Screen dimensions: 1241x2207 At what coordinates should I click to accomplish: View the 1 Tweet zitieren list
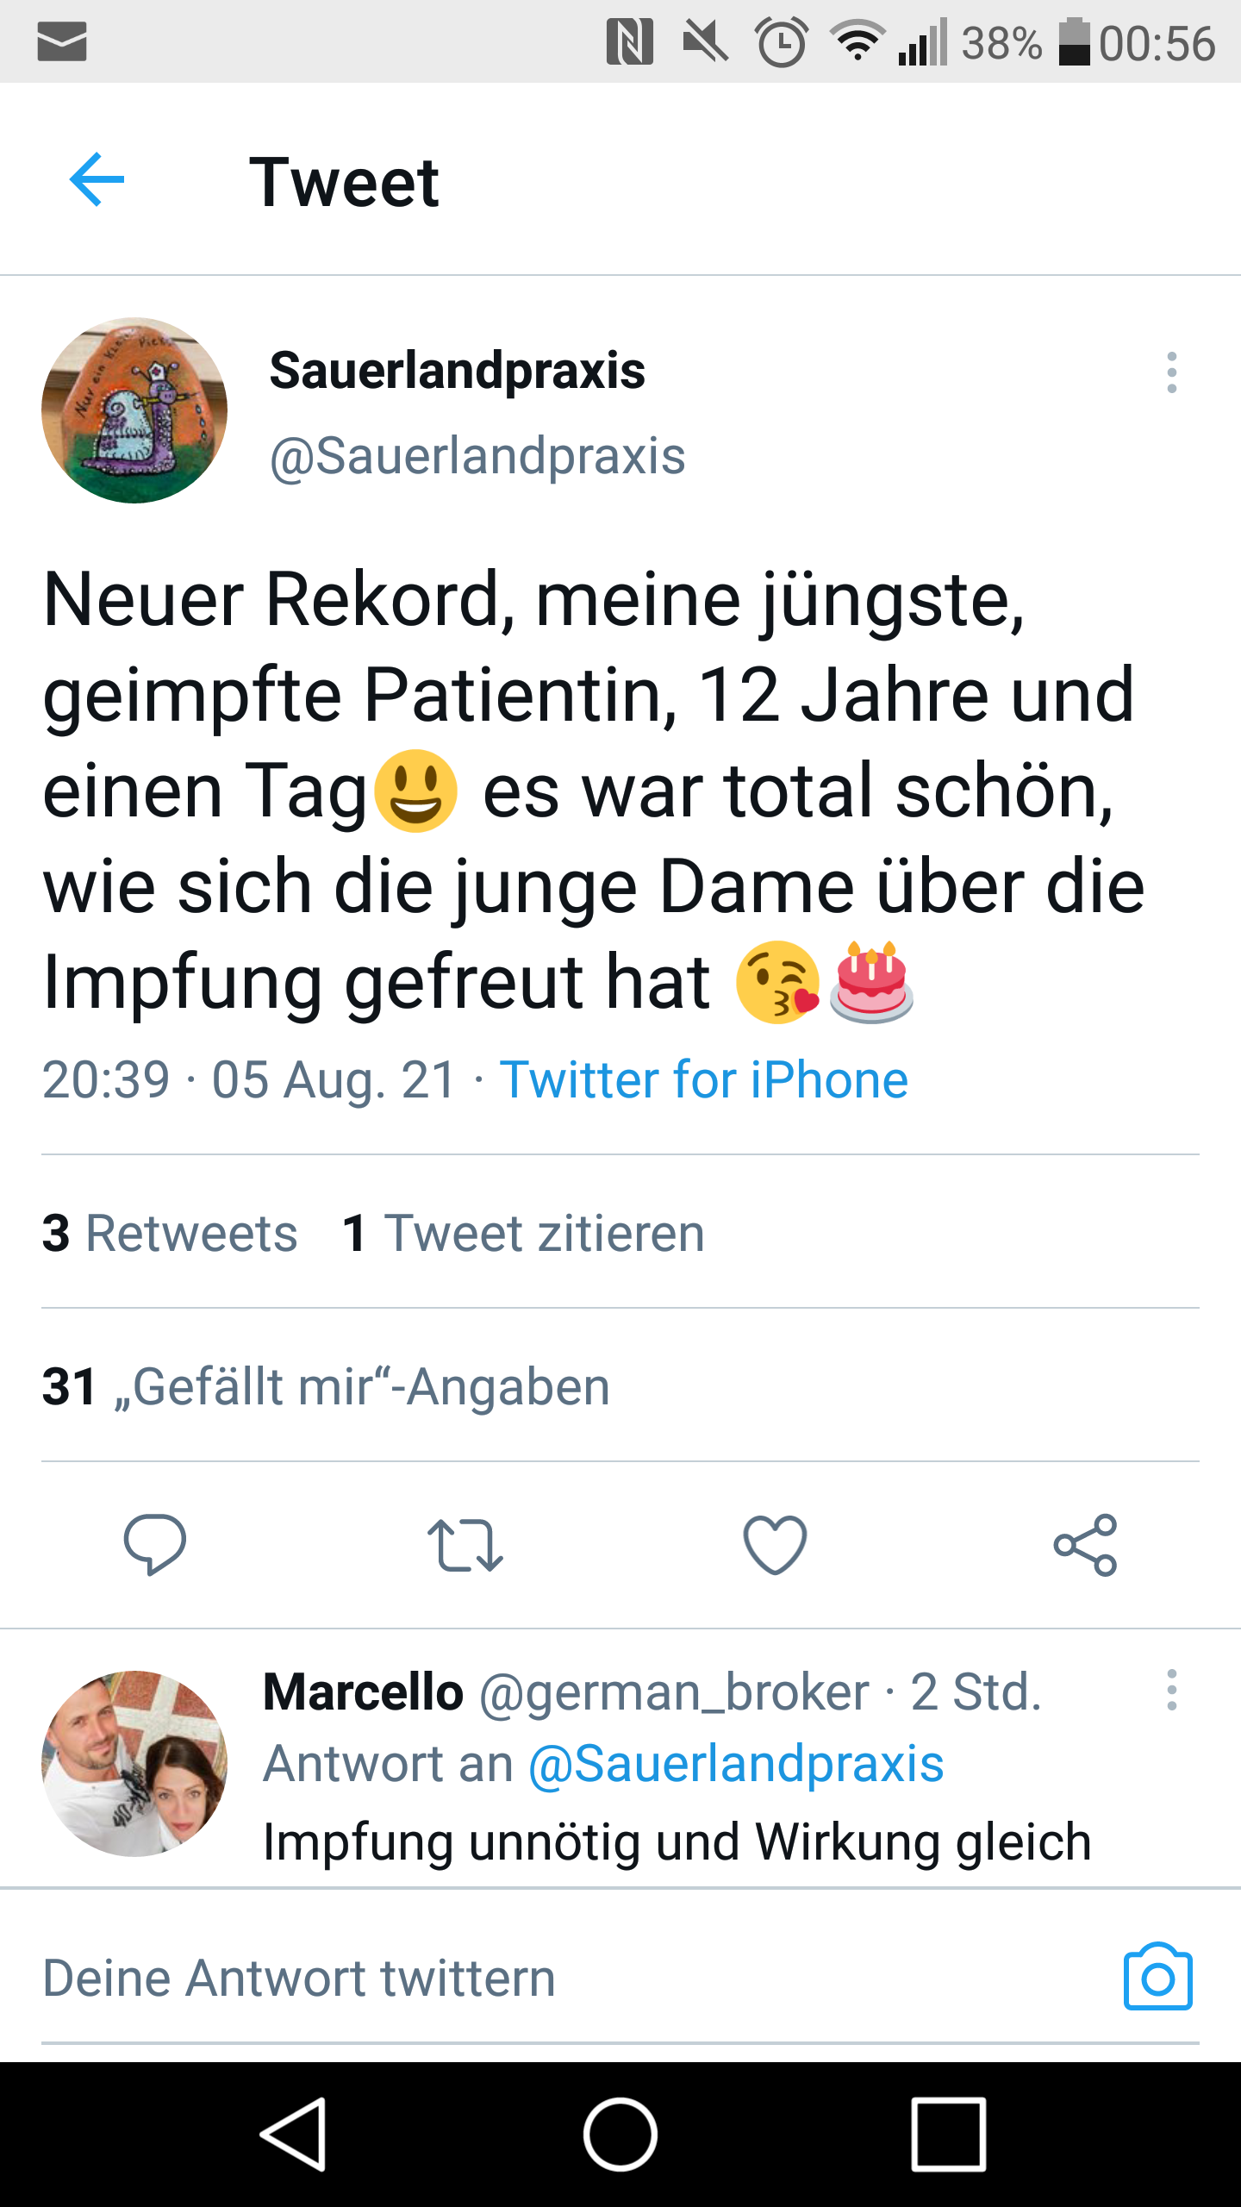coord(523,1233)
